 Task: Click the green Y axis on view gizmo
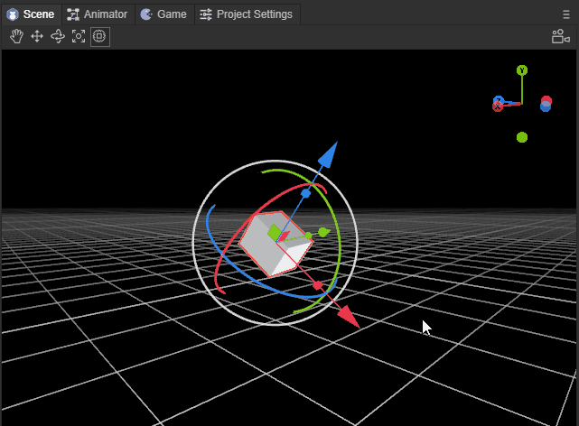point(521,70)
